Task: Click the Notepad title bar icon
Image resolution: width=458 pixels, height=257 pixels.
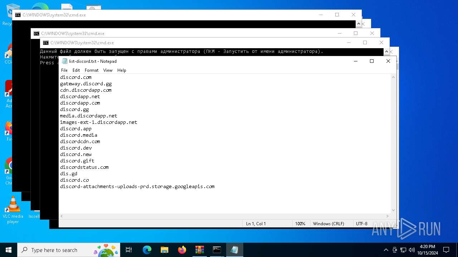Action: click(65, 61)
